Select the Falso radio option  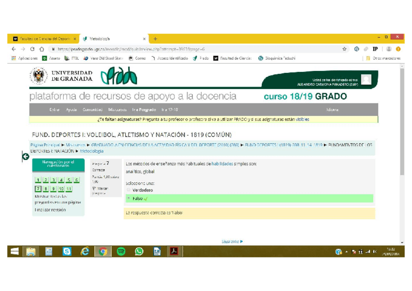pyautogui.click(x=129, y=198)
